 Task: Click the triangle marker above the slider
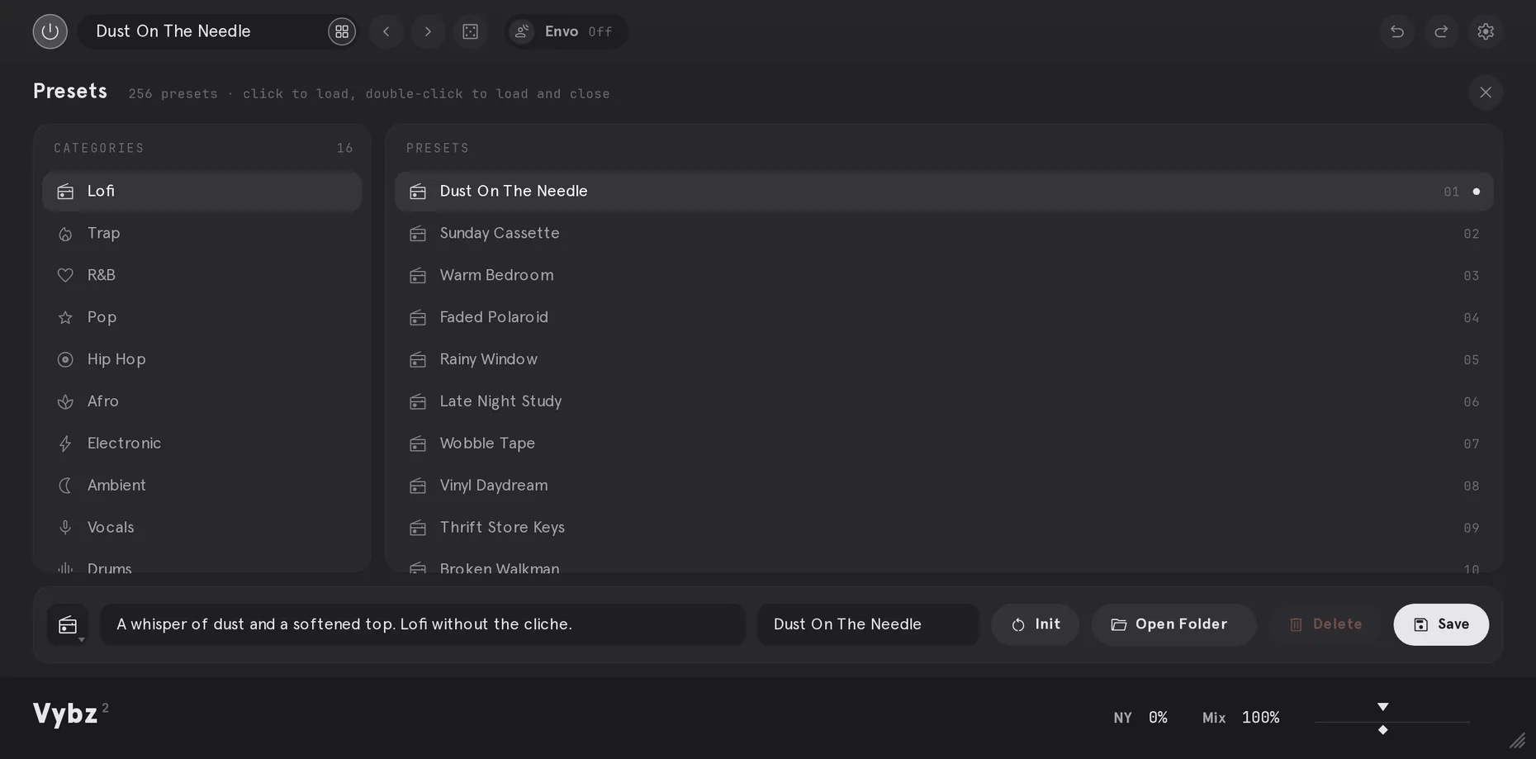1383,707
